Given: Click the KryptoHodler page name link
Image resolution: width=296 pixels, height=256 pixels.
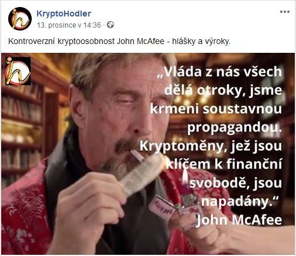Looking at the screenshot, I should (x=64, y=14).
